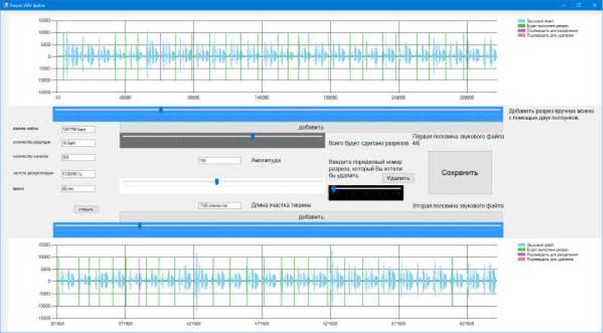Click the upper 'добавить' bar button
The image size is (603, 333).
click(311, 127)
